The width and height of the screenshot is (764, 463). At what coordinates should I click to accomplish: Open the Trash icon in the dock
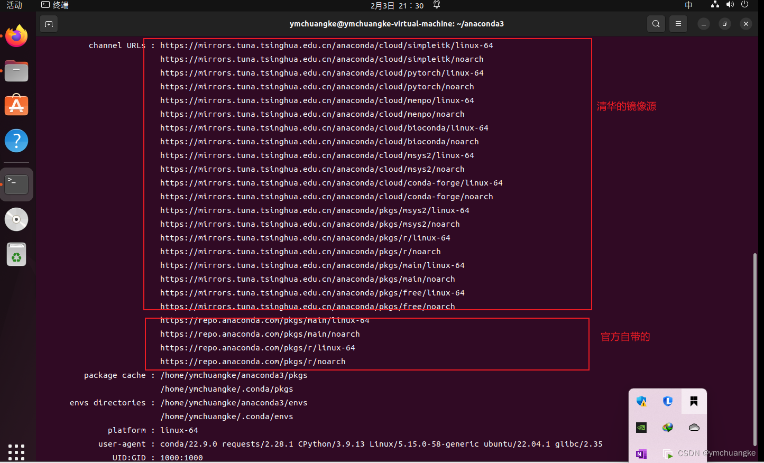tap(16, 254)
